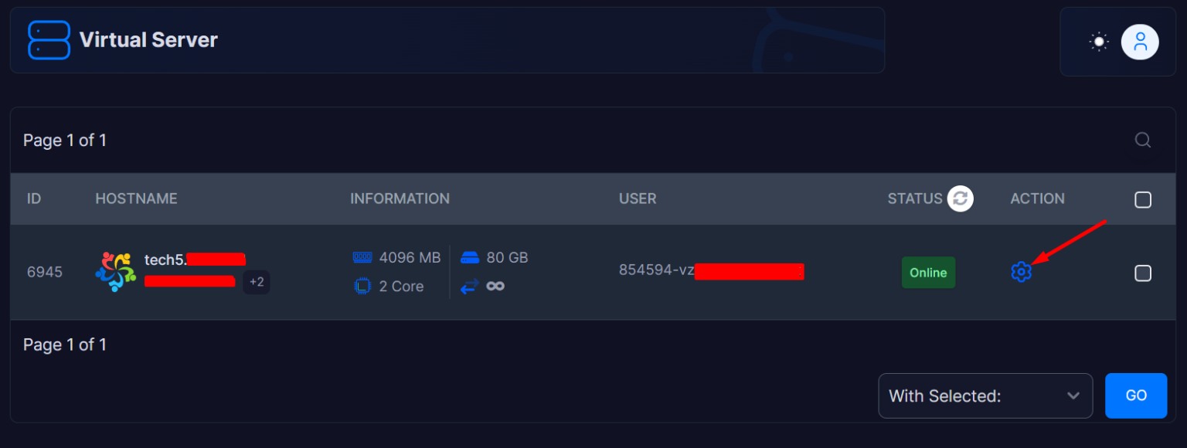Click the Online status badge

(x=928, y=272)
